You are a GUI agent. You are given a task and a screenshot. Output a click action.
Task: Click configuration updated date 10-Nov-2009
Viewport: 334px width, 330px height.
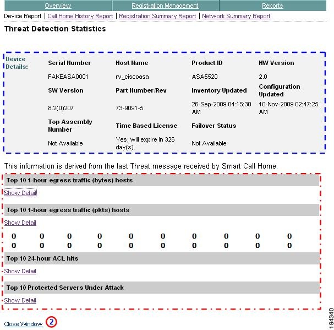tap(288, 108)
